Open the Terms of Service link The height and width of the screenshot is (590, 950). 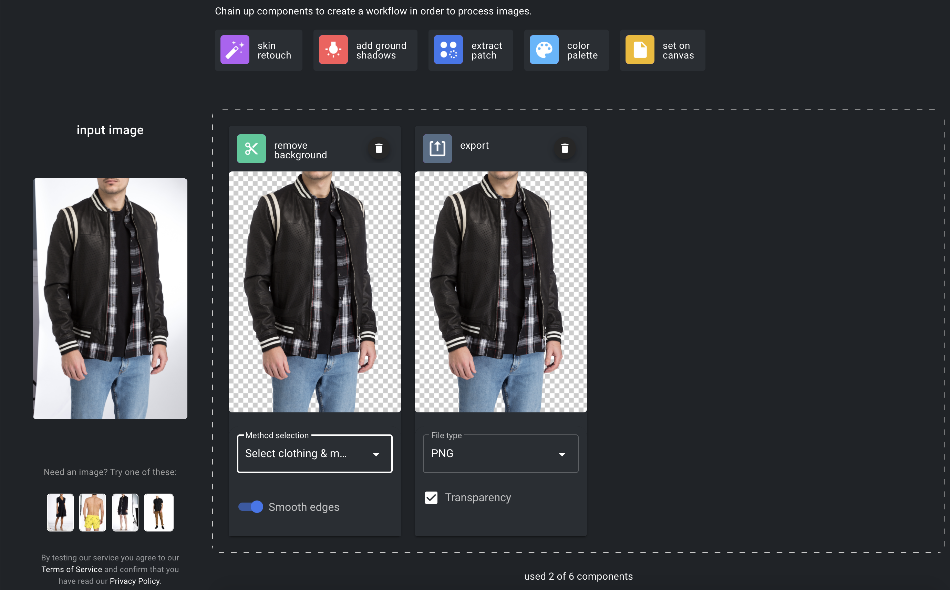(71, 569)
